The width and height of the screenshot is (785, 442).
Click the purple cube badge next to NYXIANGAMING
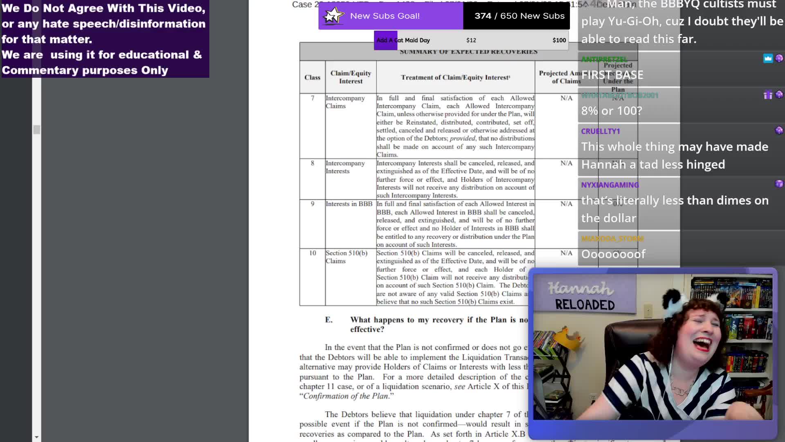[x=779, y=184]
